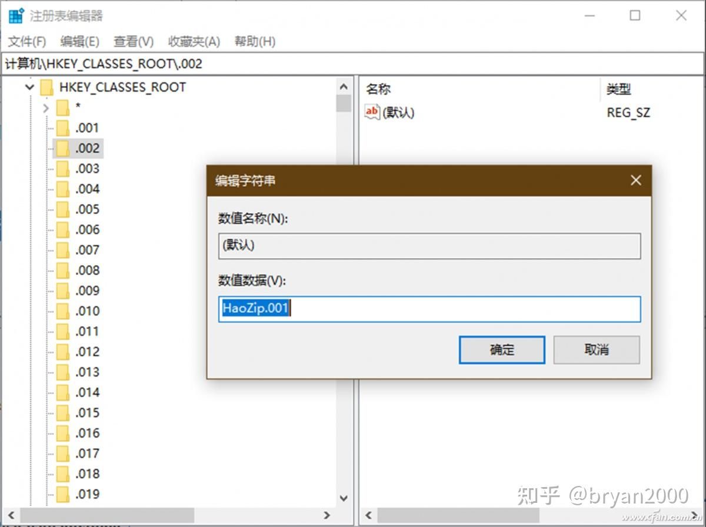Screen dimensions: 706x527
Task: Expand the * key in the tree
Action: coord(46,108)
